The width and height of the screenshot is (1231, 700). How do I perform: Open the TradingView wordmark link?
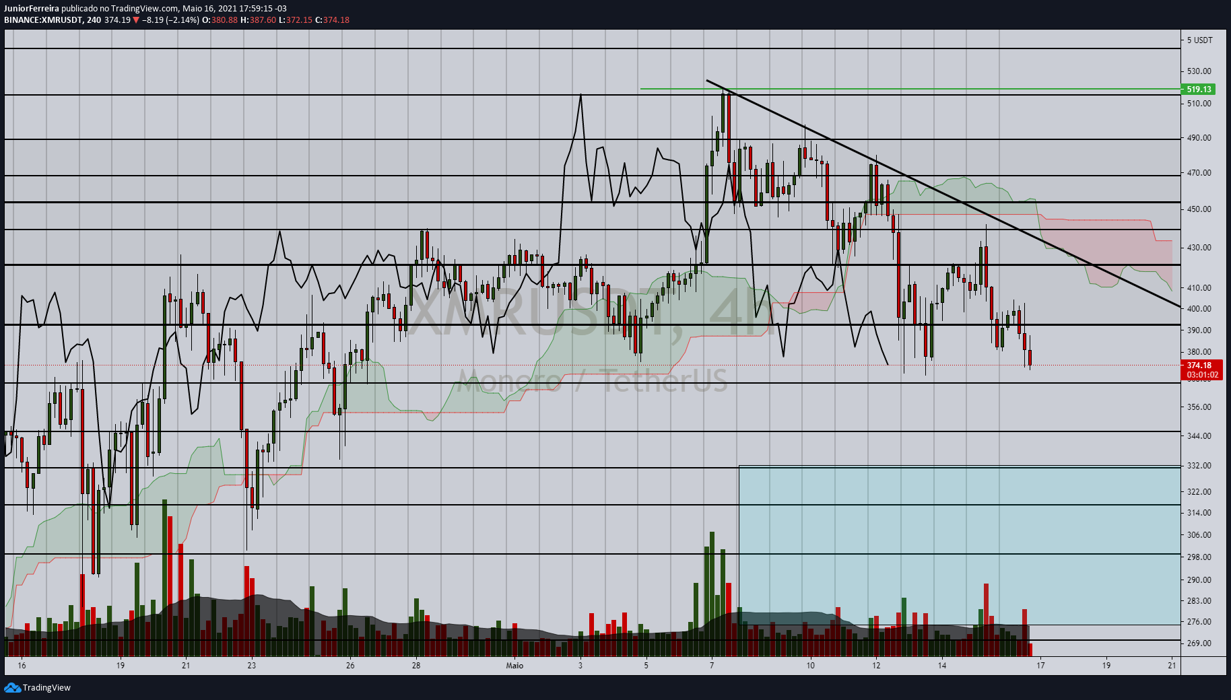coord(46,687)
